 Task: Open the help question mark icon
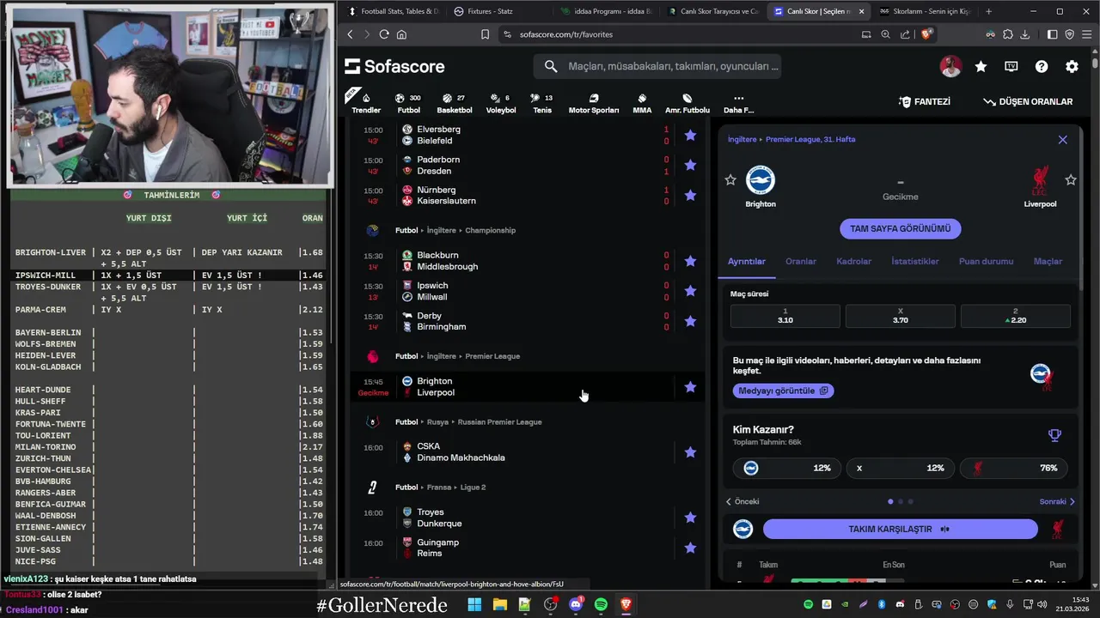click(x=1042, y=66)
